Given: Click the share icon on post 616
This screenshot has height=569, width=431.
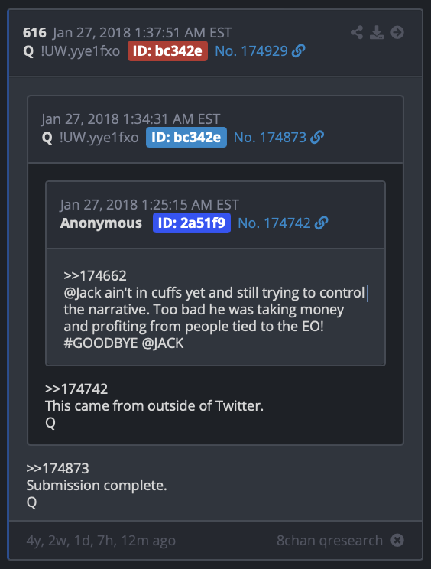Looking at the screenshot, I should pos(357,33).
